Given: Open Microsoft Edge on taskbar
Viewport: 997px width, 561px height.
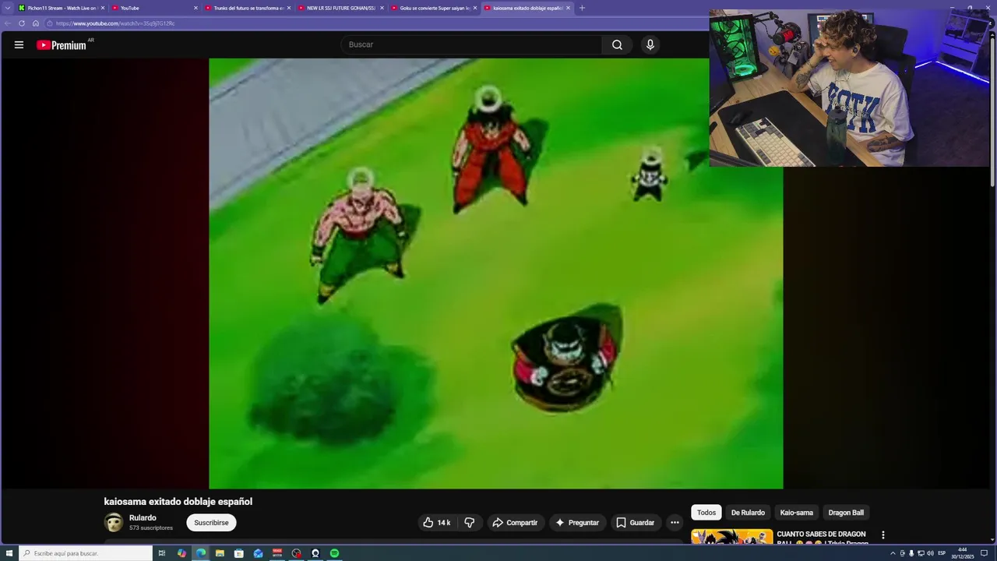Looking at the screenshot, I should 201,553.
